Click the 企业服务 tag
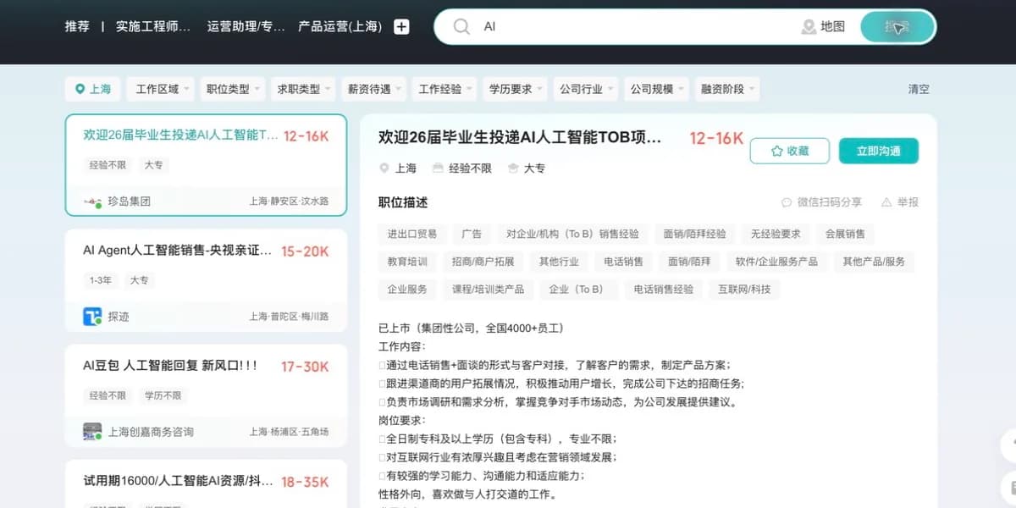1016x508 pixels. point(407,289)
